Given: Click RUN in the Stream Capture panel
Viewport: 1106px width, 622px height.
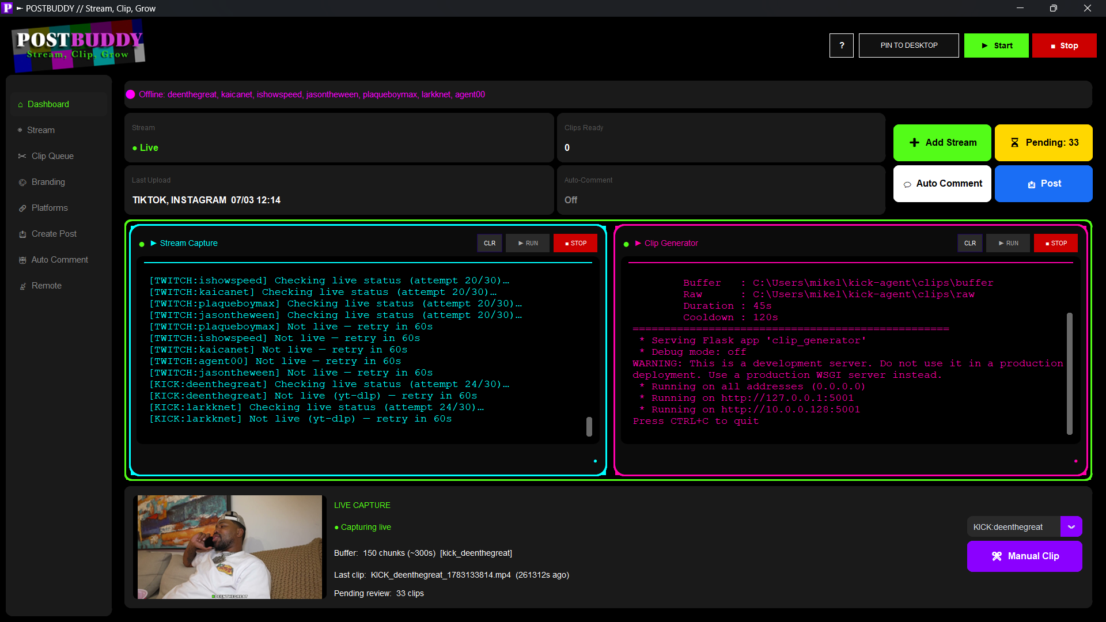Looking at the screenshot, I should point(528,243).
